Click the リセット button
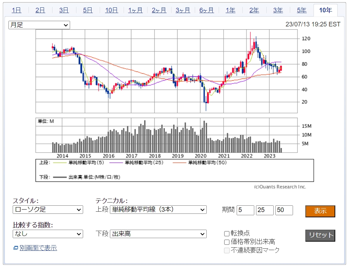 320,235
